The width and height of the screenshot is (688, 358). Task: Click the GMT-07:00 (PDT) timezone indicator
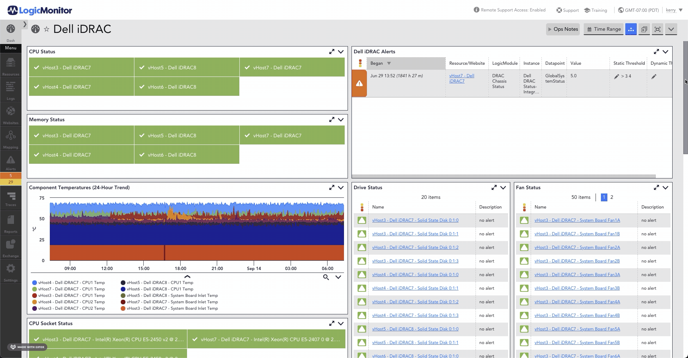639,10
